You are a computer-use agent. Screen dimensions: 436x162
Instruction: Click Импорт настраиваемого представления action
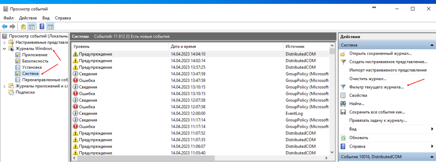388,70
